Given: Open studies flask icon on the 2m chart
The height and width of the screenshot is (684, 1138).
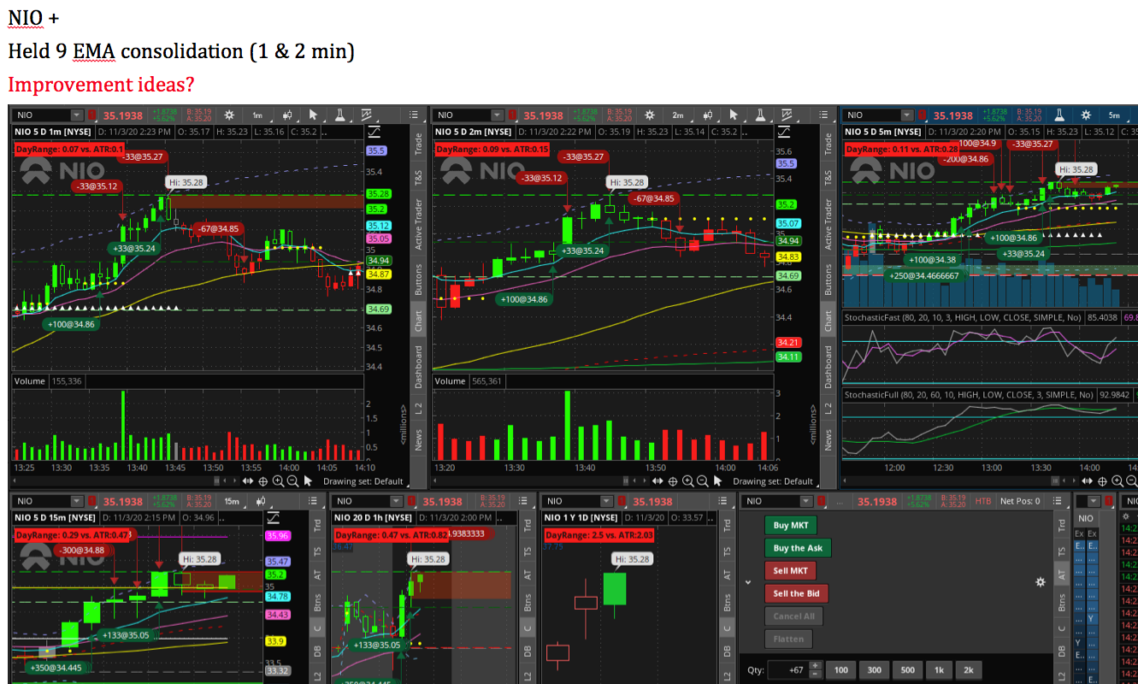Looking at the screenshot, I should click(x=761, y=115).
